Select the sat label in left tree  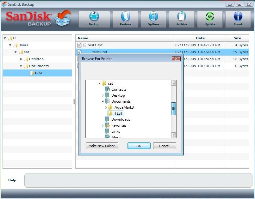[x=26, y=52]
